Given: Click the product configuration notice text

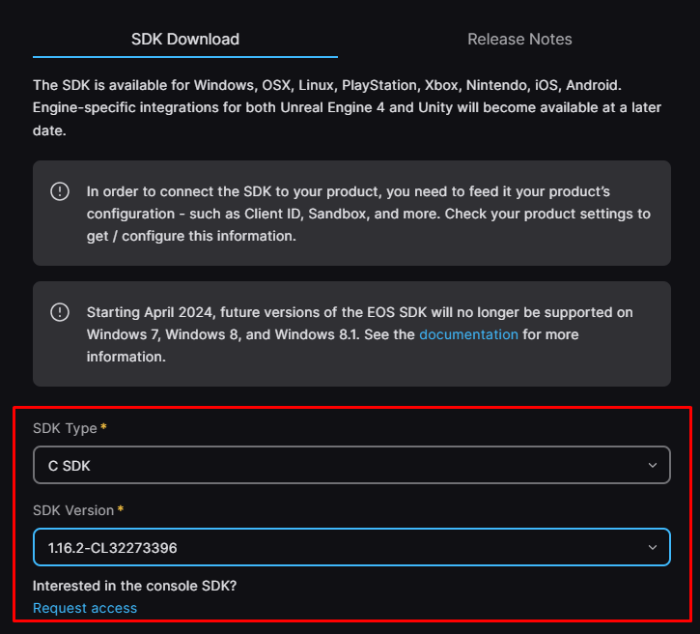Looking at the screenshot, I should (367, 214).
